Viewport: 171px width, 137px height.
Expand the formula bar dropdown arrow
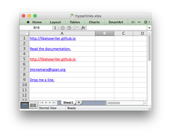tap(149, 28)
